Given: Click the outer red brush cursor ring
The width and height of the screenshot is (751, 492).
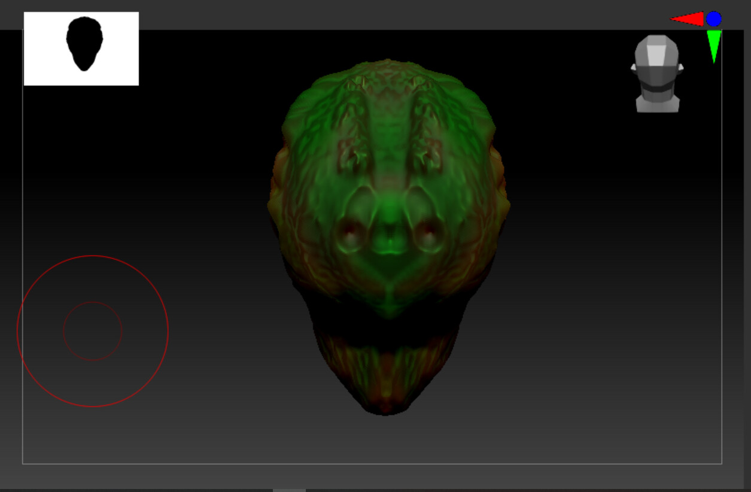Looking at the screenshot, I should click(x=93, y=256).
